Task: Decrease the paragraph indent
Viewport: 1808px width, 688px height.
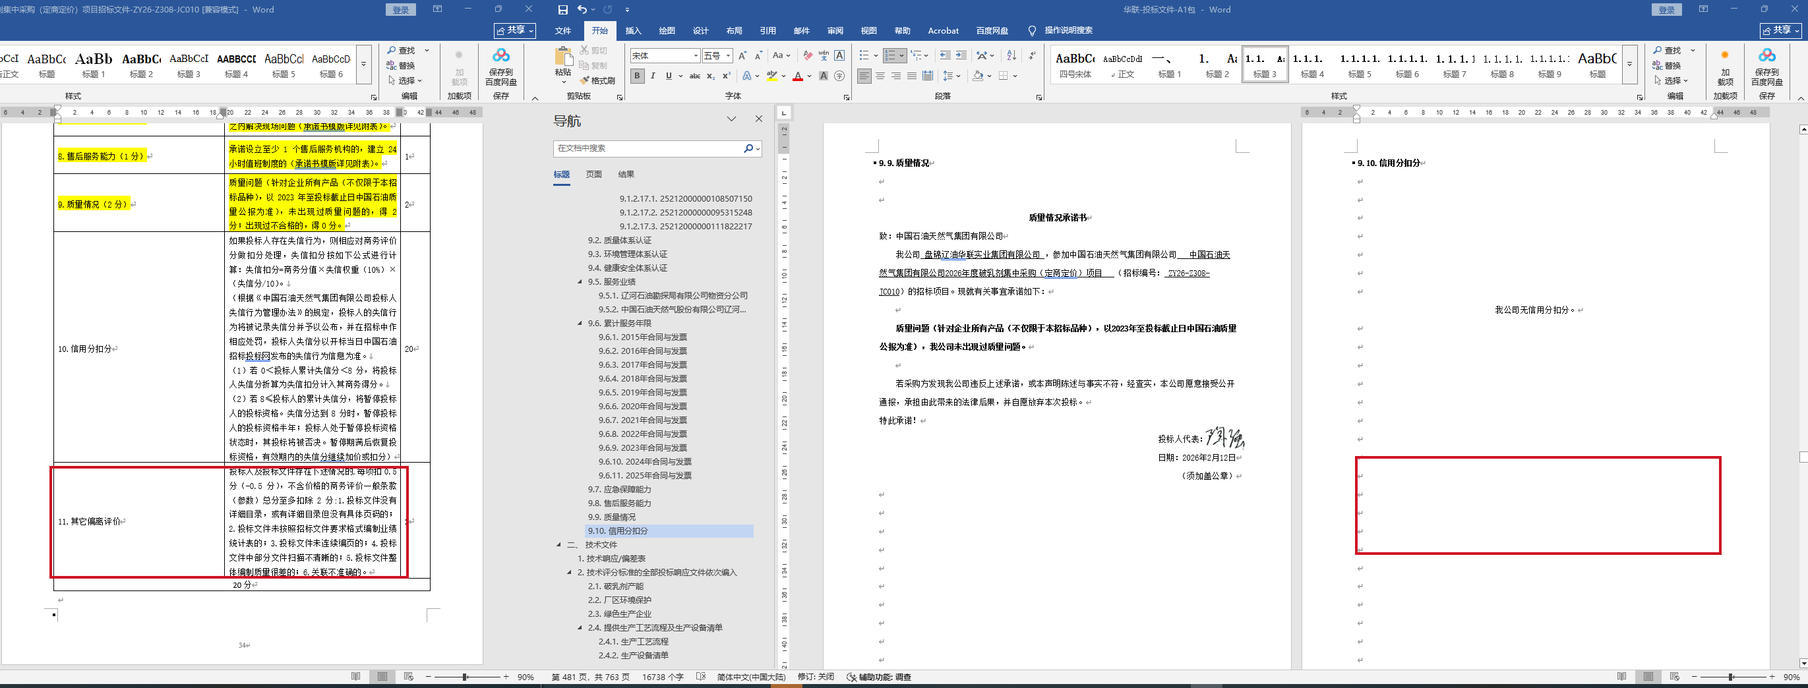Action: point(946,55)
